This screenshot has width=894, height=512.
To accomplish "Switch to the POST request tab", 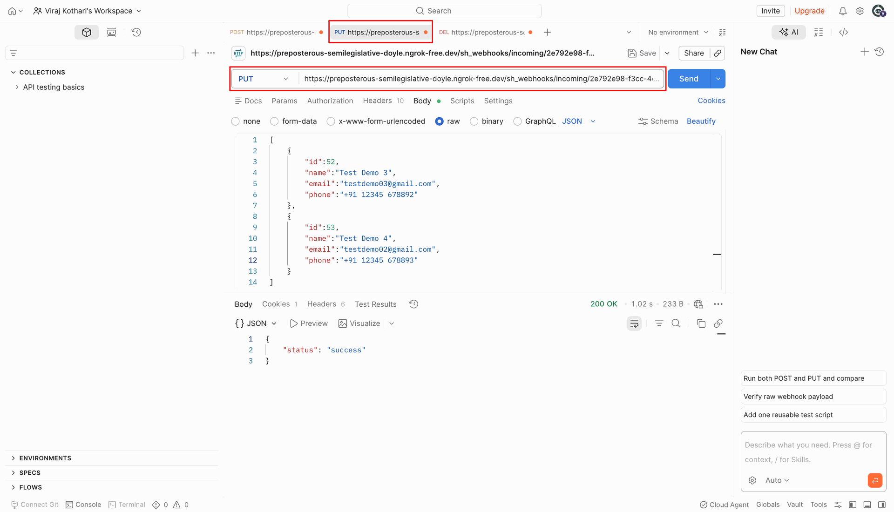I will pos(276,32).
